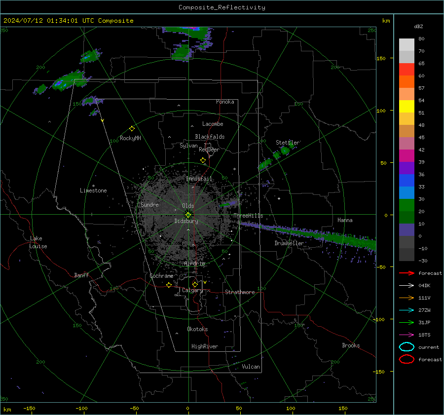Click the 'Brooks' city label
This screenshot has height=415, width=444.
tap(351, 345)
